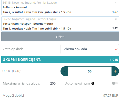The height and width of the screenshot is (101, 121).
Task: Remove the Tottenham Hotspur - Bournemouth selection
Action: tap(116, 19)
